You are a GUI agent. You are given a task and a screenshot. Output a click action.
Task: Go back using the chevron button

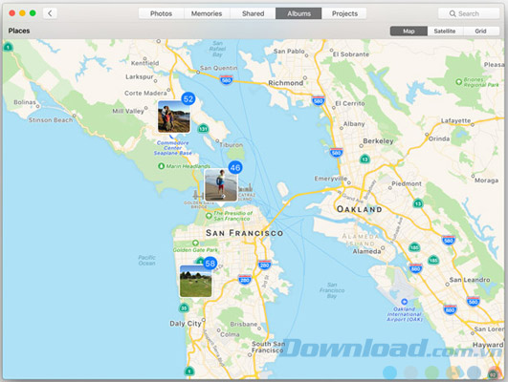(x=50, y=13)
